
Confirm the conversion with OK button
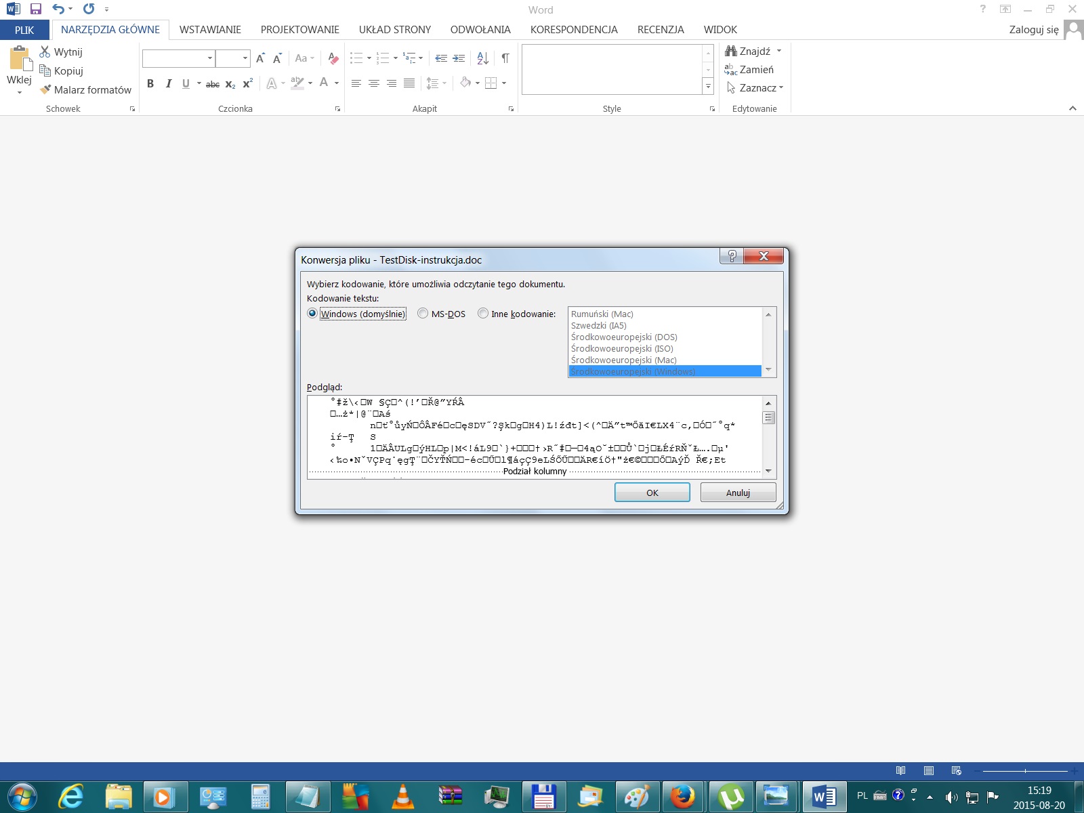coord(652,493)
